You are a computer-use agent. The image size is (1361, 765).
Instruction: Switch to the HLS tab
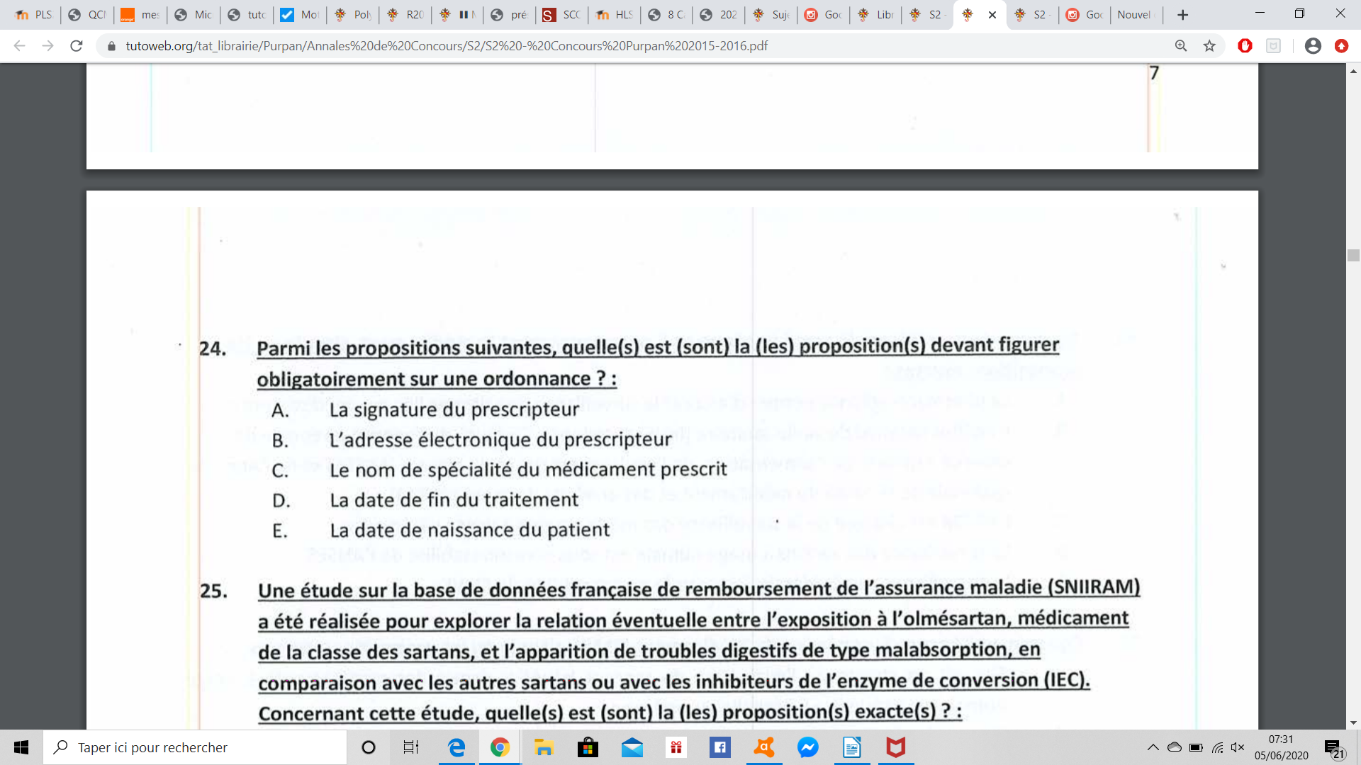point(615,14)
